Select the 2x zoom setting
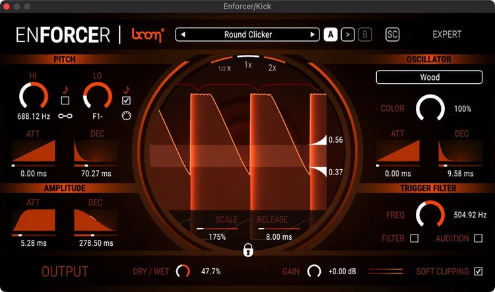This screenshot has width=495, height=292. click(272, 67)
